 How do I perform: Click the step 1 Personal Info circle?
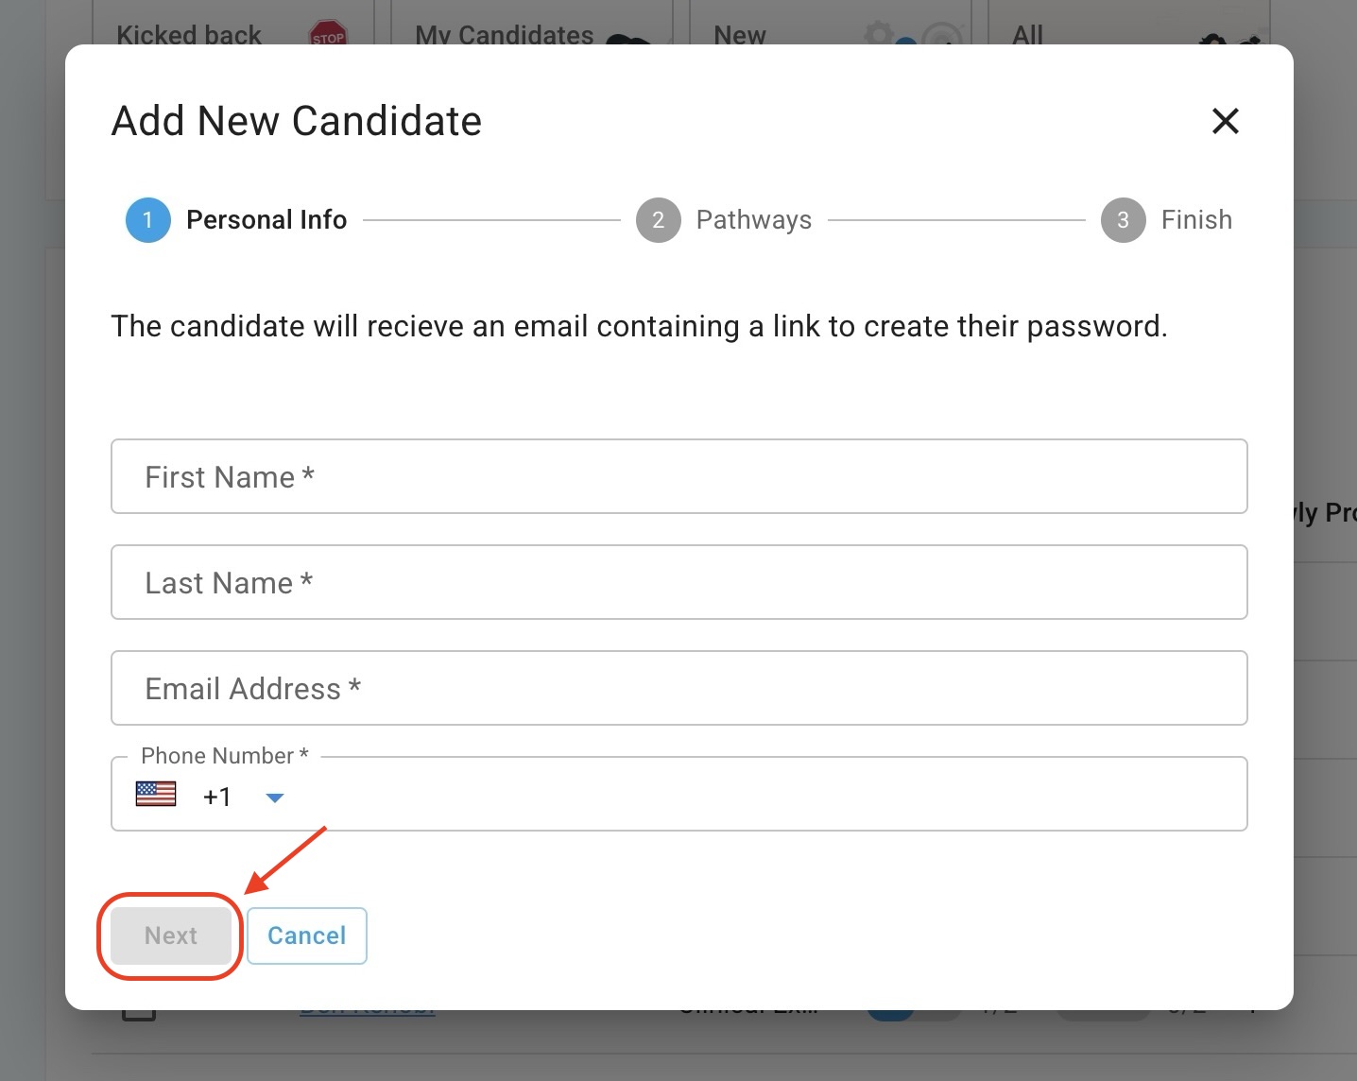(x=147, y=220)
